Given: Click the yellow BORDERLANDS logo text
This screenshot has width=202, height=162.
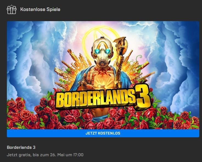Looking at the screenshot, I should [x=95, y=100].
